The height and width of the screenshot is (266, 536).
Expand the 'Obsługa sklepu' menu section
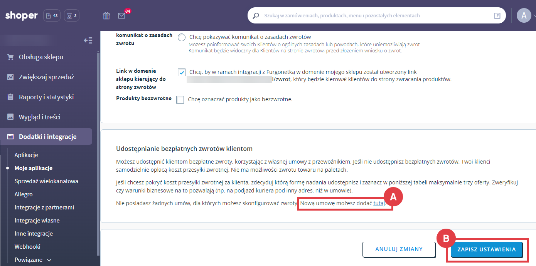pos(41,57)
